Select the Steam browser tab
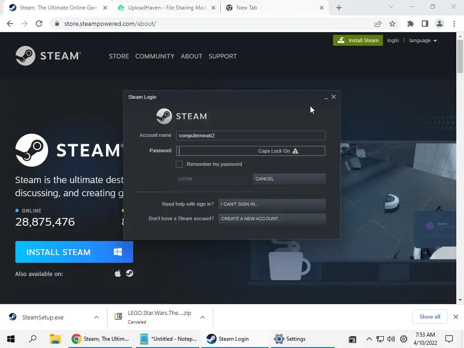Screen dimensions: 464x348 (x=58, y=8)
